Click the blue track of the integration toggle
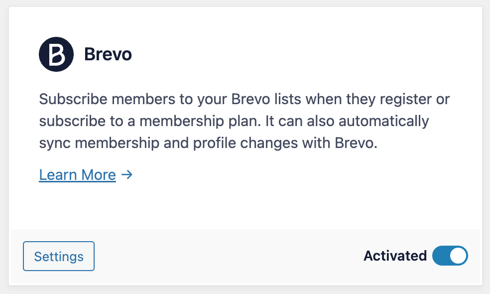The height and width of the screenshot is (294, 490). click(x=441, y=256)
